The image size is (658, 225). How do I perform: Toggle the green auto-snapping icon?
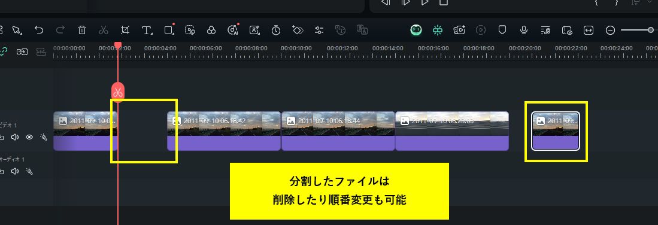click(438, 30)
